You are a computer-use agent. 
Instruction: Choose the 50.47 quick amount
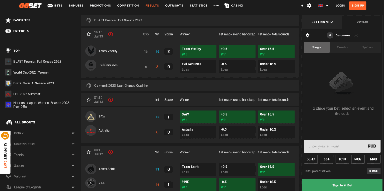coord(311,159)
